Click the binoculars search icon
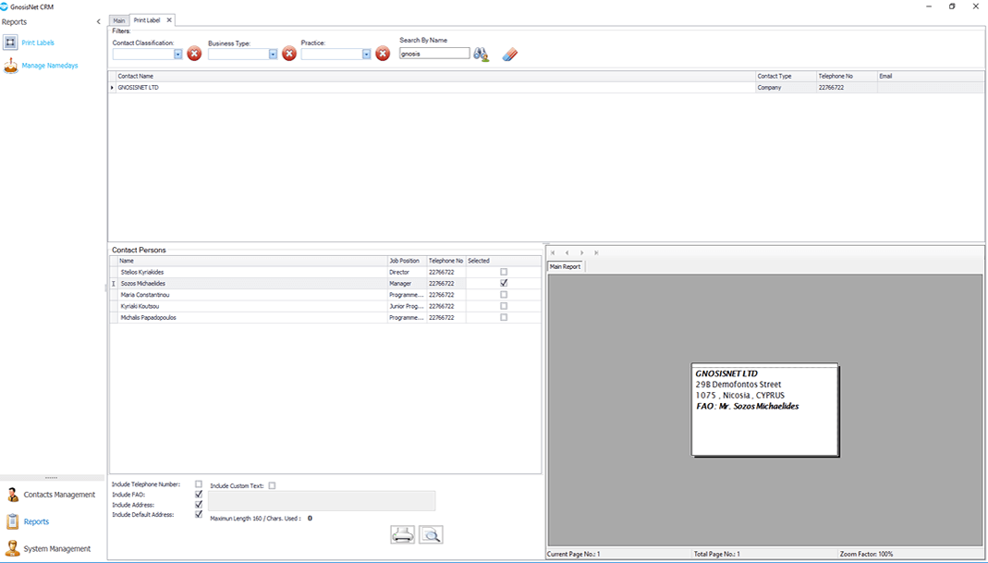The image size is (988, 563). (x=481, y=55)
